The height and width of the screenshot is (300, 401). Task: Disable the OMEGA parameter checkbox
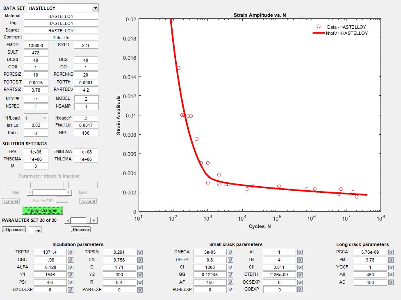click(230, 252)
